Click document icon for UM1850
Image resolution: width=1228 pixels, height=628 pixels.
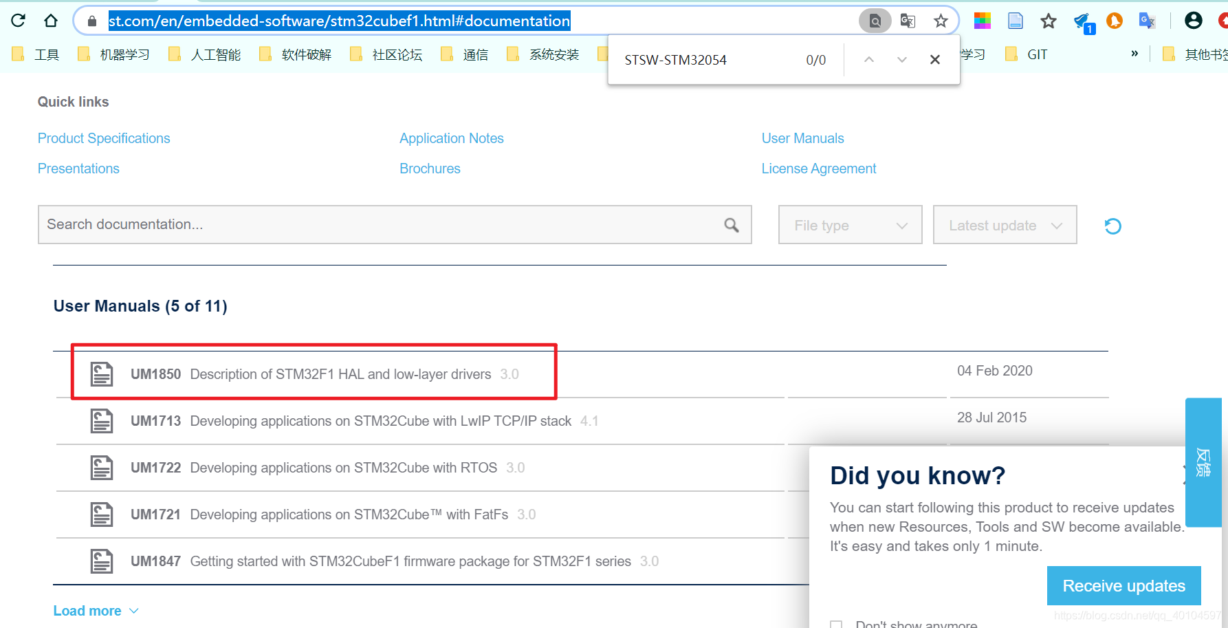pyautogui.click(x=102, y=374)
